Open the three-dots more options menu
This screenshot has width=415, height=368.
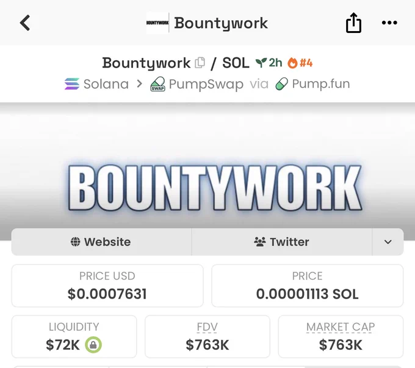point(389,23)
